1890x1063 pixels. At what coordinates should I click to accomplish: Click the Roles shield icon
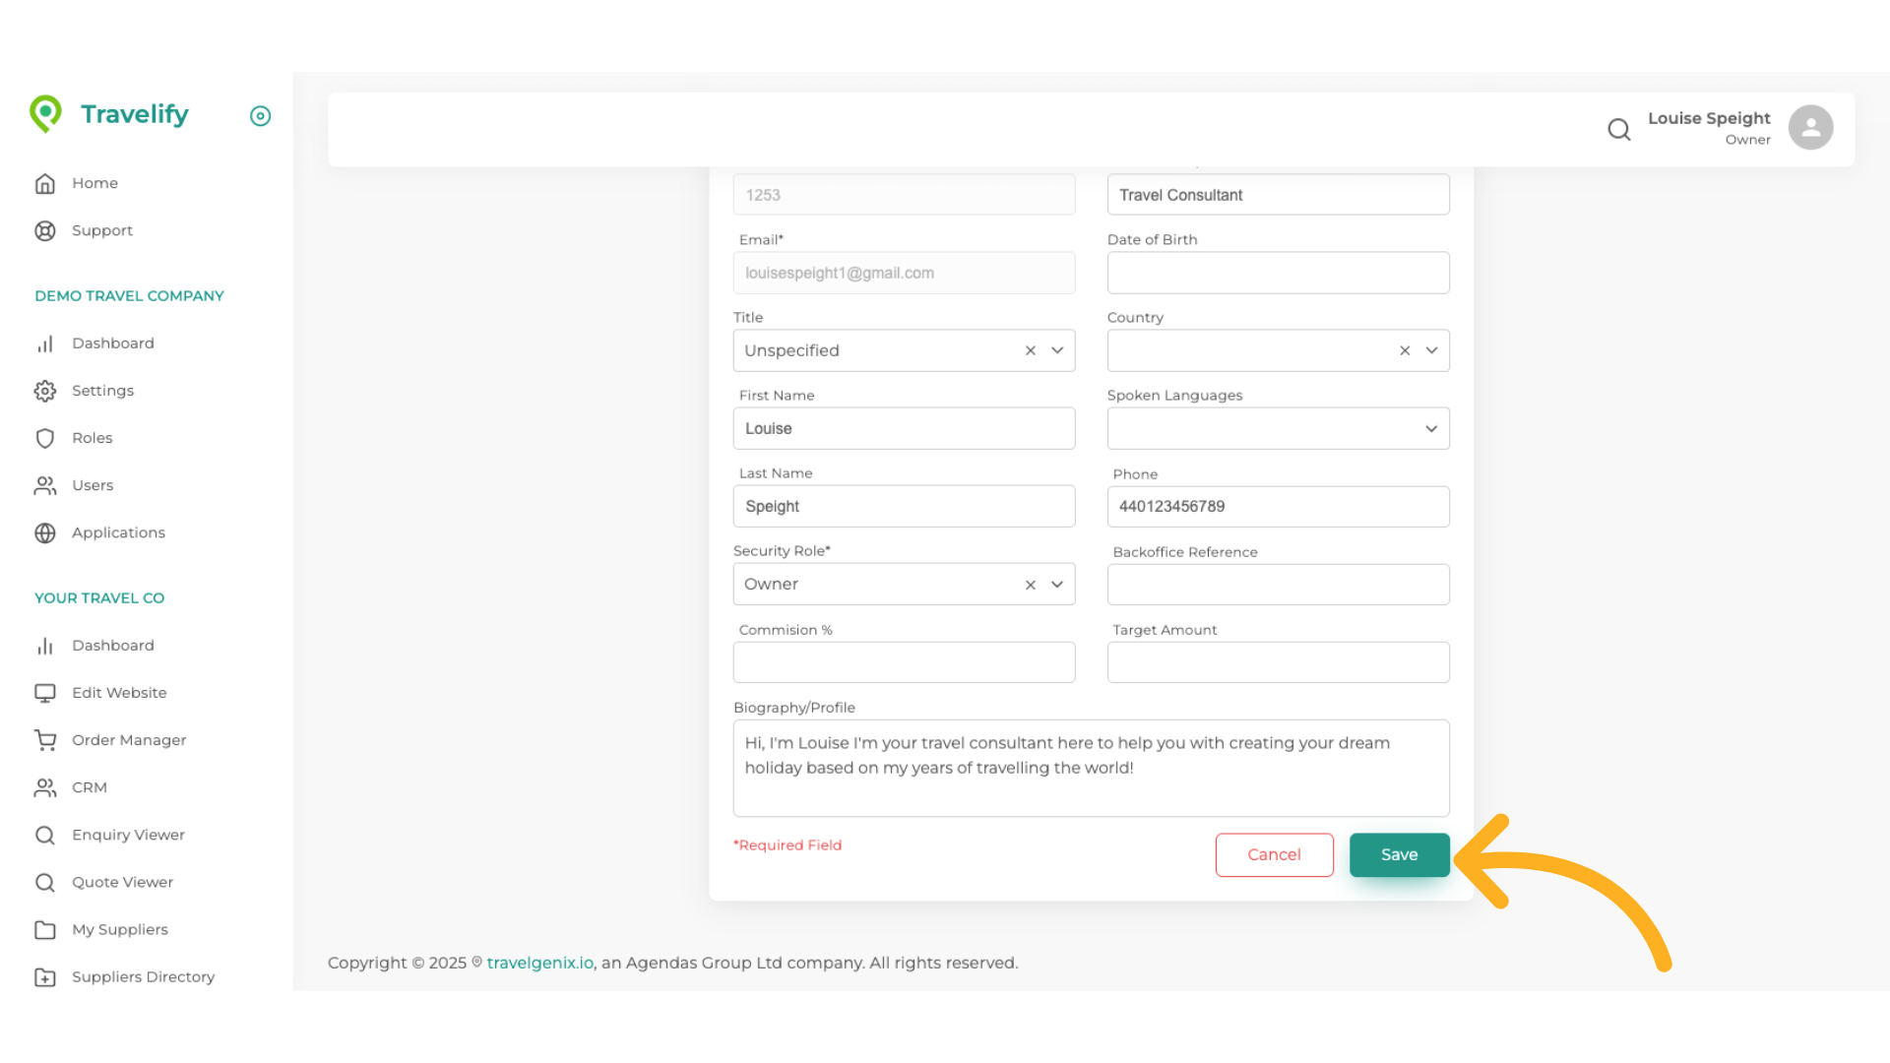tap(45, 438)
